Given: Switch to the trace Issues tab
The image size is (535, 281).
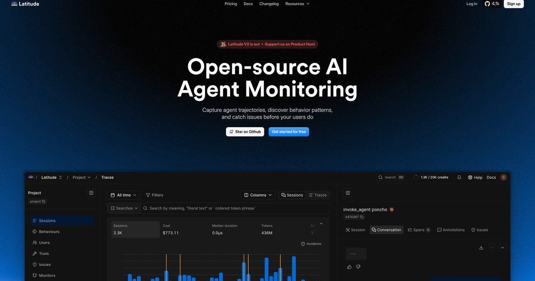Looking at the screenshot, I should [x=480, y=230].
